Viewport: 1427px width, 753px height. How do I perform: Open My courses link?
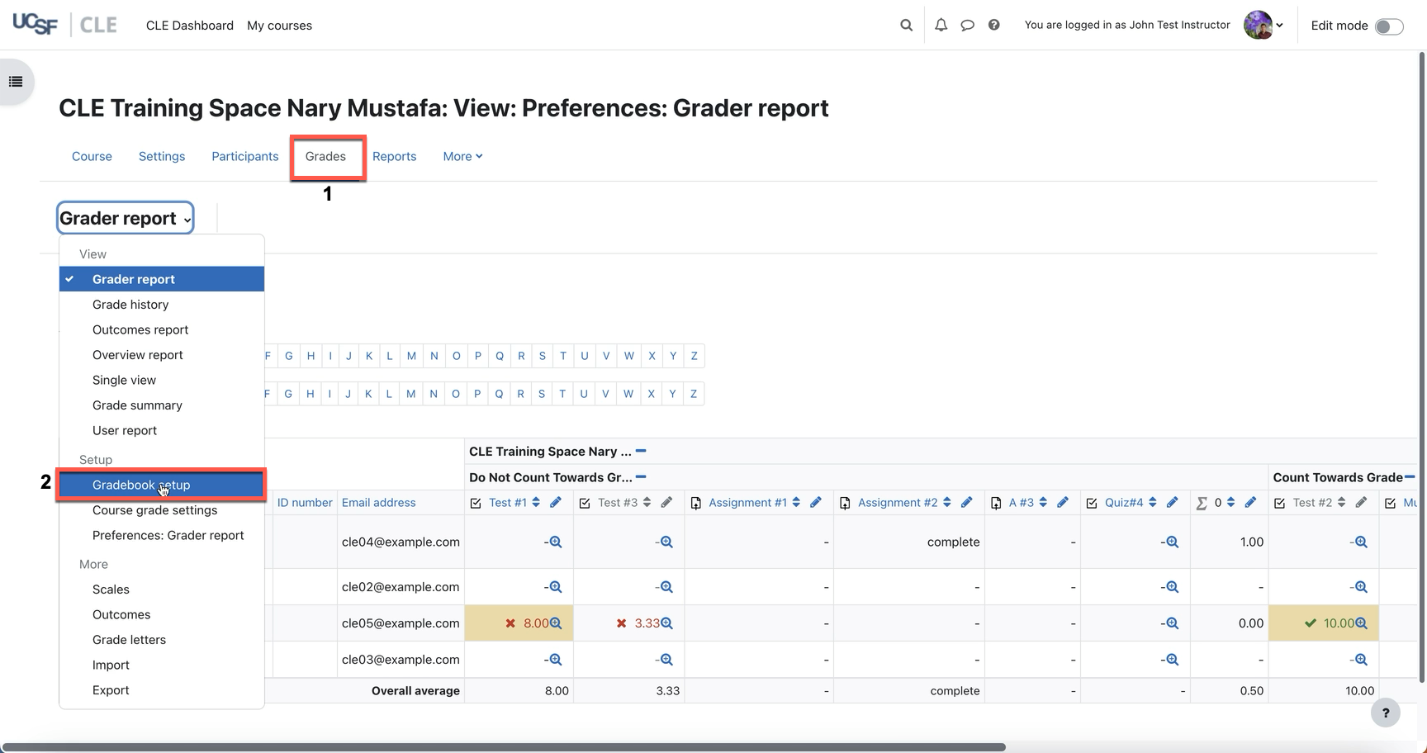(279, 26)
